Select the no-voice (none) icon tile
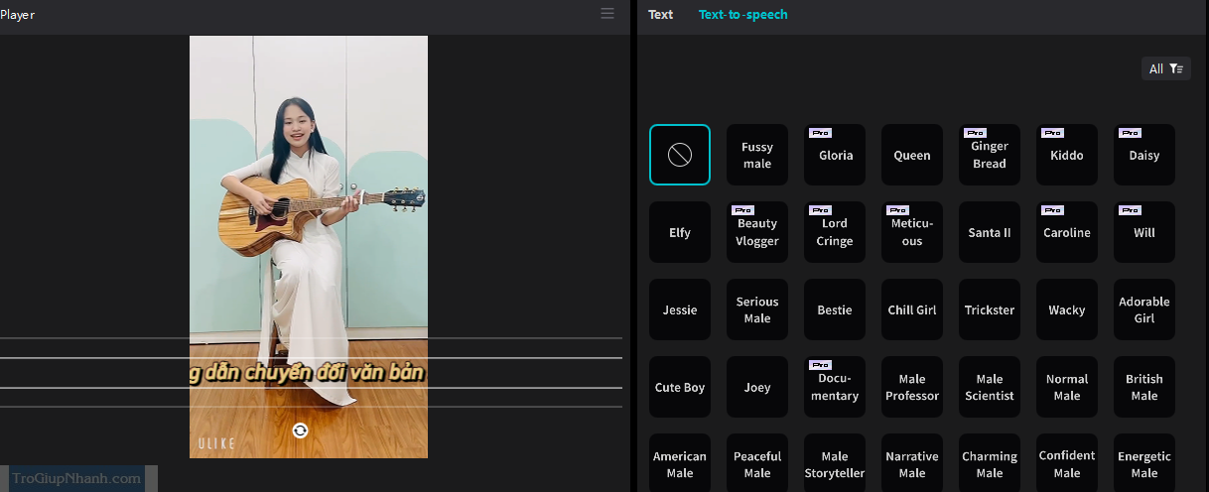 (x=680, y=155)
